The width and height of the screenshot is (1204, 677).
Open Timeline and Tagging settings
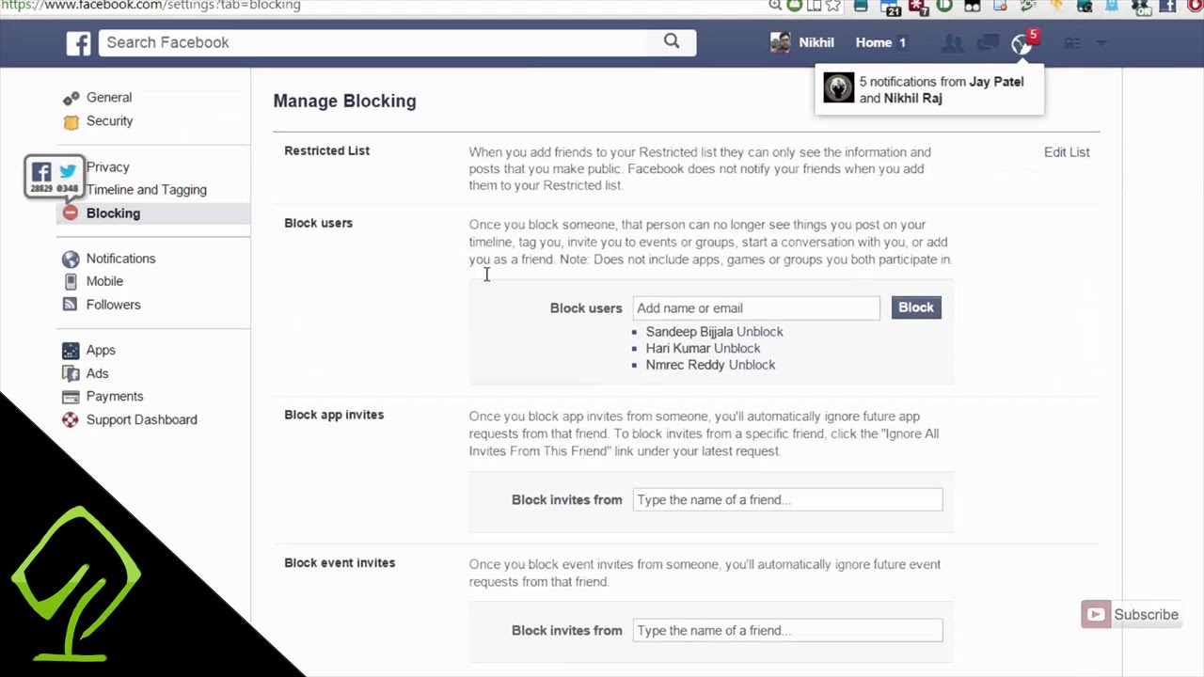click(147, 190)
